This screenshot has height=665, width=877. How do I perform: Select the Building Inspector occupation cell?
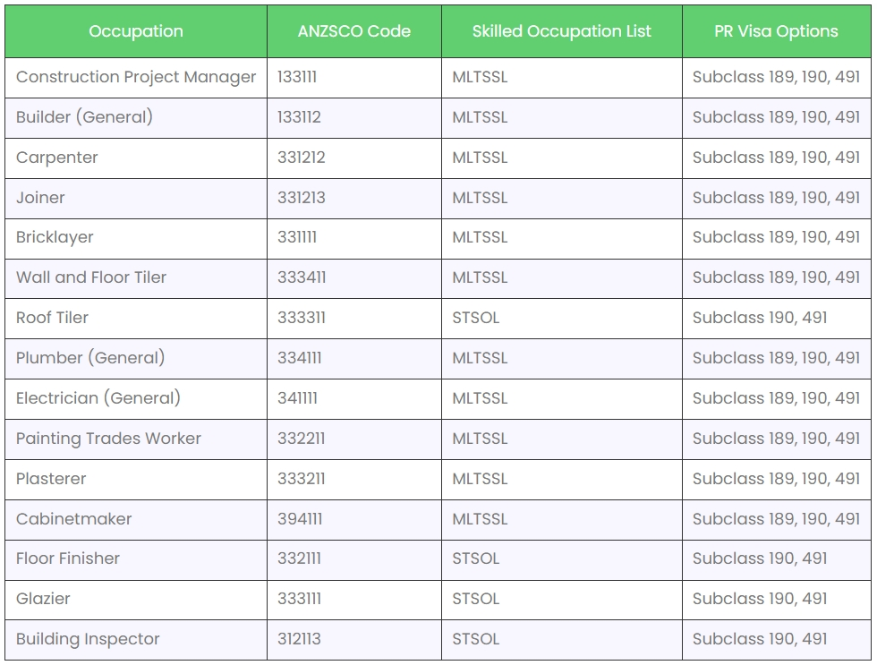click(x=88, y=639)
